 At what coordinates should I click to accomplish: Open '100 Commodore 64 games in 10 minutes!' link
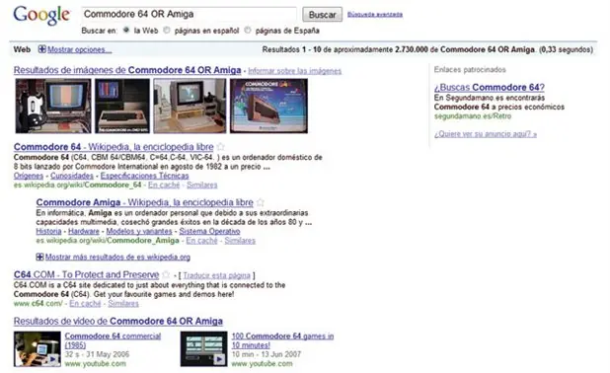tap(282, 340)
